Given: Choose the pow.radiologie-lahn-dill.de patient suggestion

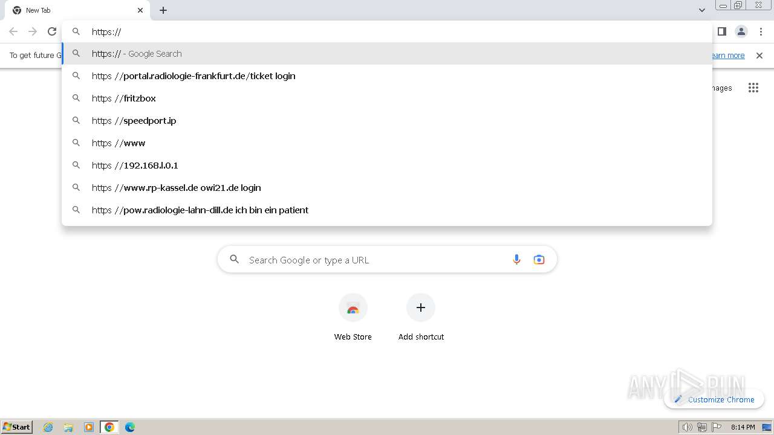Looking at the screenshot, I should pyautogui.click(x=387, y=210).
